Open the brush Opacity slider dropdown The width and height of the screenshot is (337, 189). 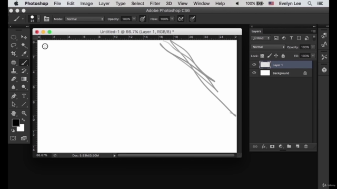134,19
